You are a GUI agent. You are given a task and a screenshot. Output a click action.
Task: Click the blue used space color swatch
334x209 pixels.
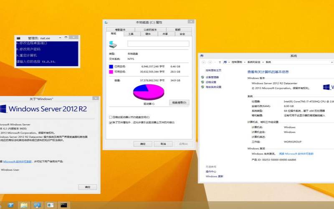tap(111, 66)
